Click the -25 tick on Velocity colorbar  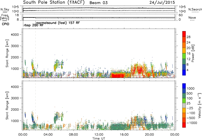190,108
